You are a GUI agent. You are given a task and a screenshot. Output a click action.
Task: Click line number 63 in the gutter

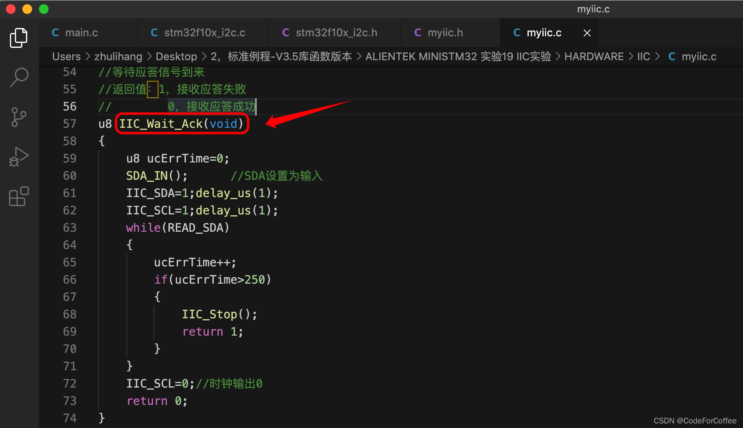click(x=70, y=228)
